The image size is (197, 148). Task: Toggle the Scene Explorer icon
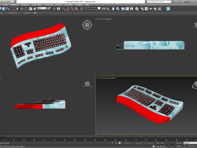pos(113,9)
